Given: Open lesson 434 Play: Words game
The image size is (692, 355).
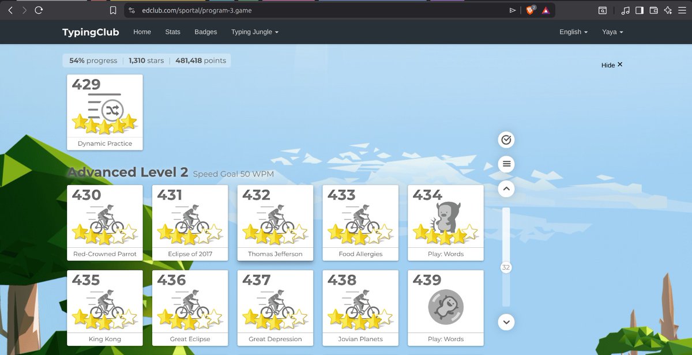Looking at the screenshot, I should point(446,222).
